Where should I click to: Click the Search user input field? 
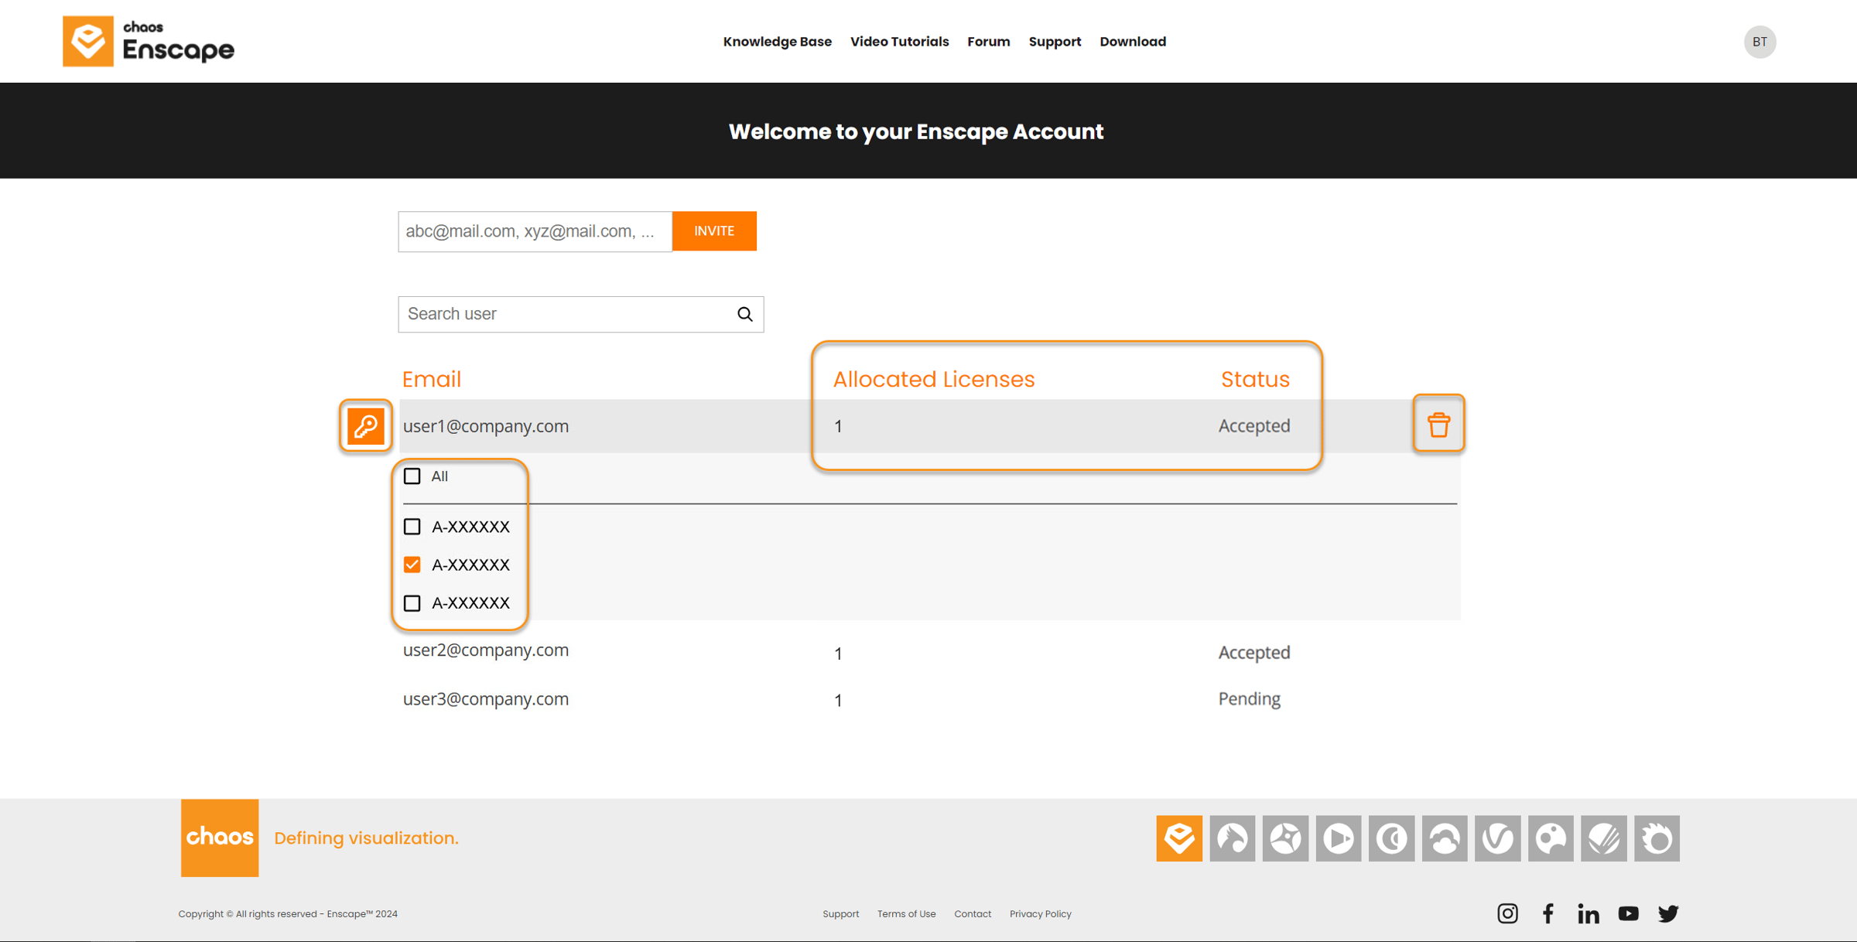point(557,314)
